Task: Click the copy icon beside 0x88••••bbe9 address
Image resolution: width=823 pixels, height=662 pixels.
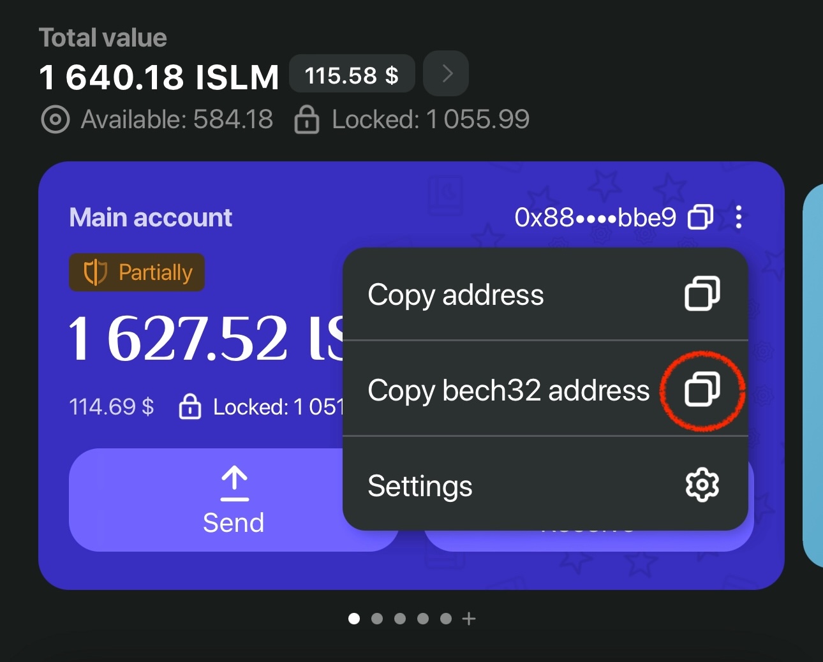Action: pos(700,217)
